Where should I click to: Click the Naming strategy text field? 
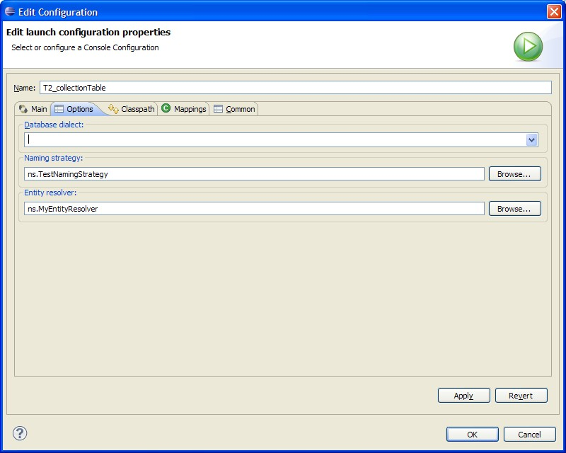click(x=254, y=173)
